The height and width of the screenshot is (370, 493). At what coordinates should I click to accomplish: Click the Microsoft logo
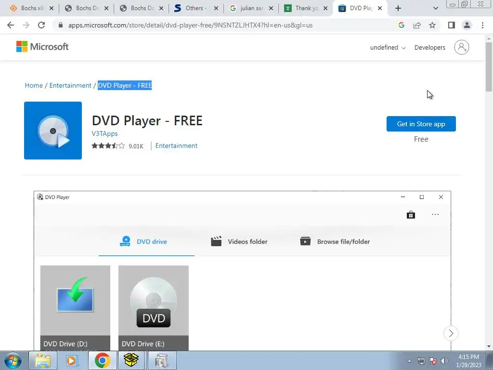(42, 47)
